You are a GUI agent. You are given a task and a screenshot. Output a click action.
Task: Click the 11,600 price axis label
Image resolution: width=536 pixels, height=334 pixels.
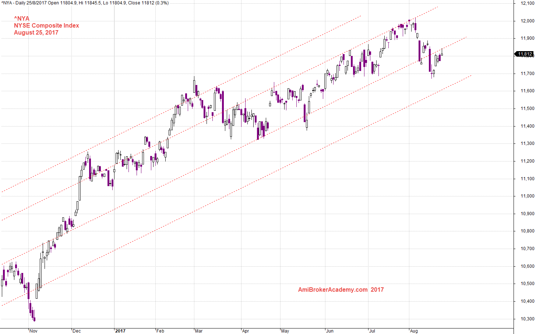(x=527, y=91)
